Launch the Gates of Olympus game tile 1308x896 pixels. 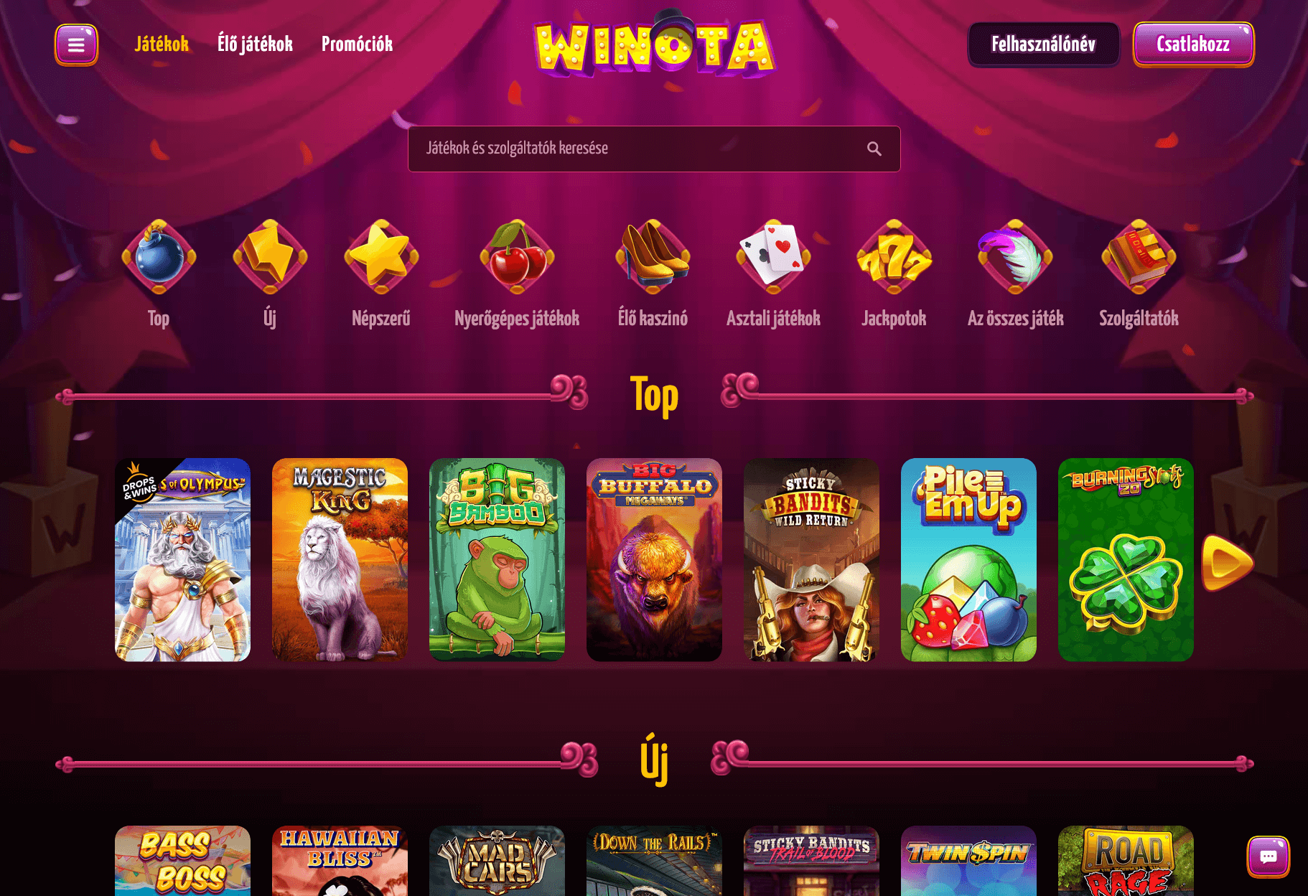click(182, 559)
